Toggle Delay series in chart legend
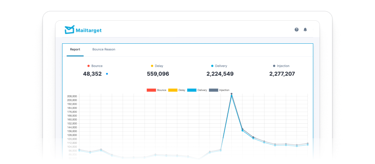Screen dimensions: 375x164 click(x=173, y=90)
